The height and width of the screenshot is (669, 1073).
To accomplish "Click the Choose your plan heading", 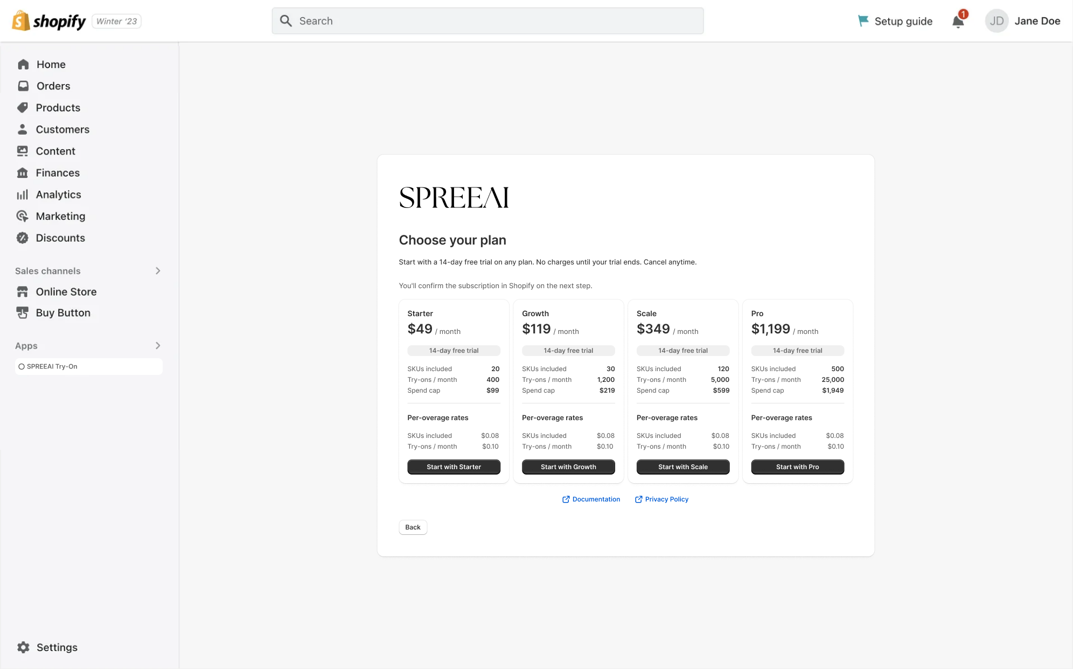I will 452,240.
